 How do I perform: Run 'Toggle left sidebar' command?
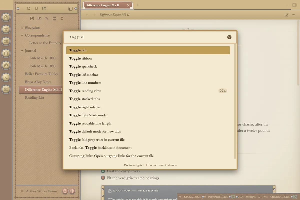pyautogui.click(x=148, y=74)
